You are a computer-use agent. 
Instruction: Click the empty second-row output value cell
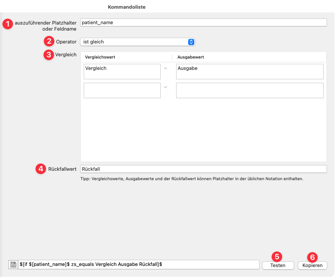[x=250, y=91]
